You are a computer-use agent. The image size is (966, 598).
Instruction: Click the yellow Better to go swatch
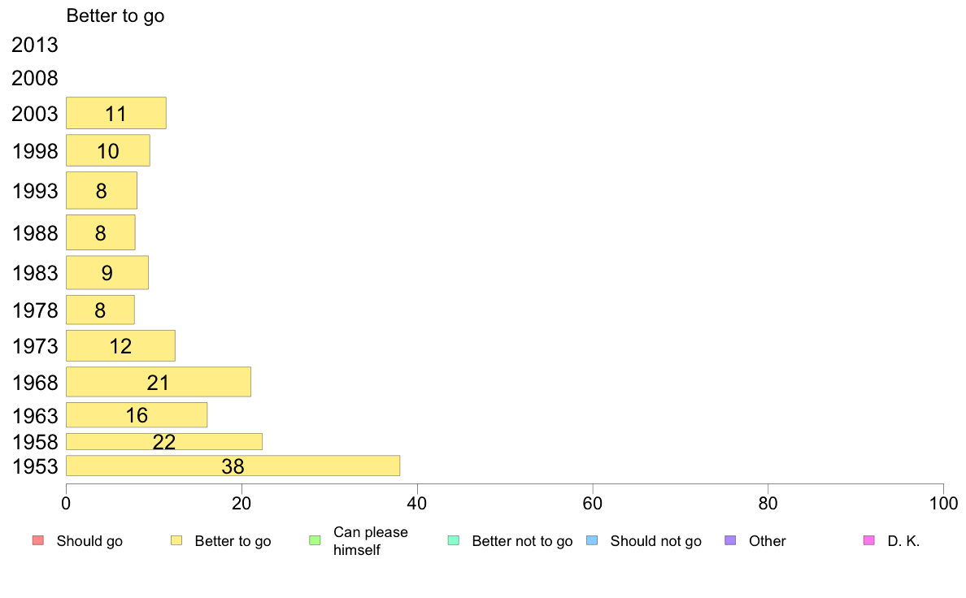[x=176, y=540]
